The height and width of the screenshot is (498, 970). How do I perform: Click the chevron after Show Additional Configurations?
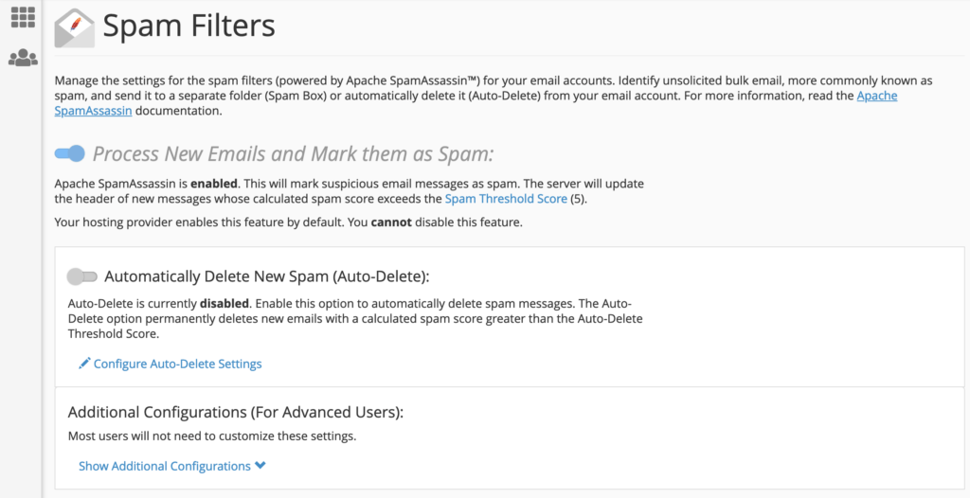pos(260,465)
